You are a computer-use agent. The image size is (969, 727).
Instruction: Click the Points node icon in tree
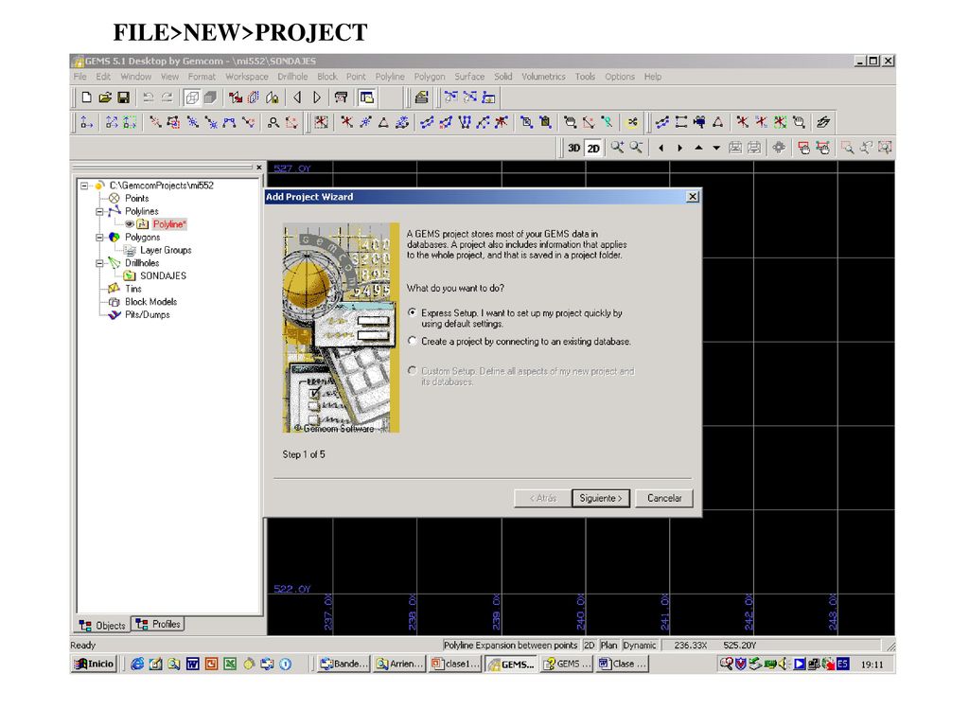[x=115, y=199]
